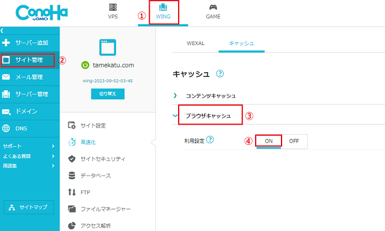
Task: Click the pie chart icon for アクセス解析
Action: pos(72,226)
